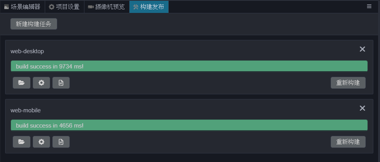Remove the web-desktop build task
380x162 pixels.
tap(362, 49)
